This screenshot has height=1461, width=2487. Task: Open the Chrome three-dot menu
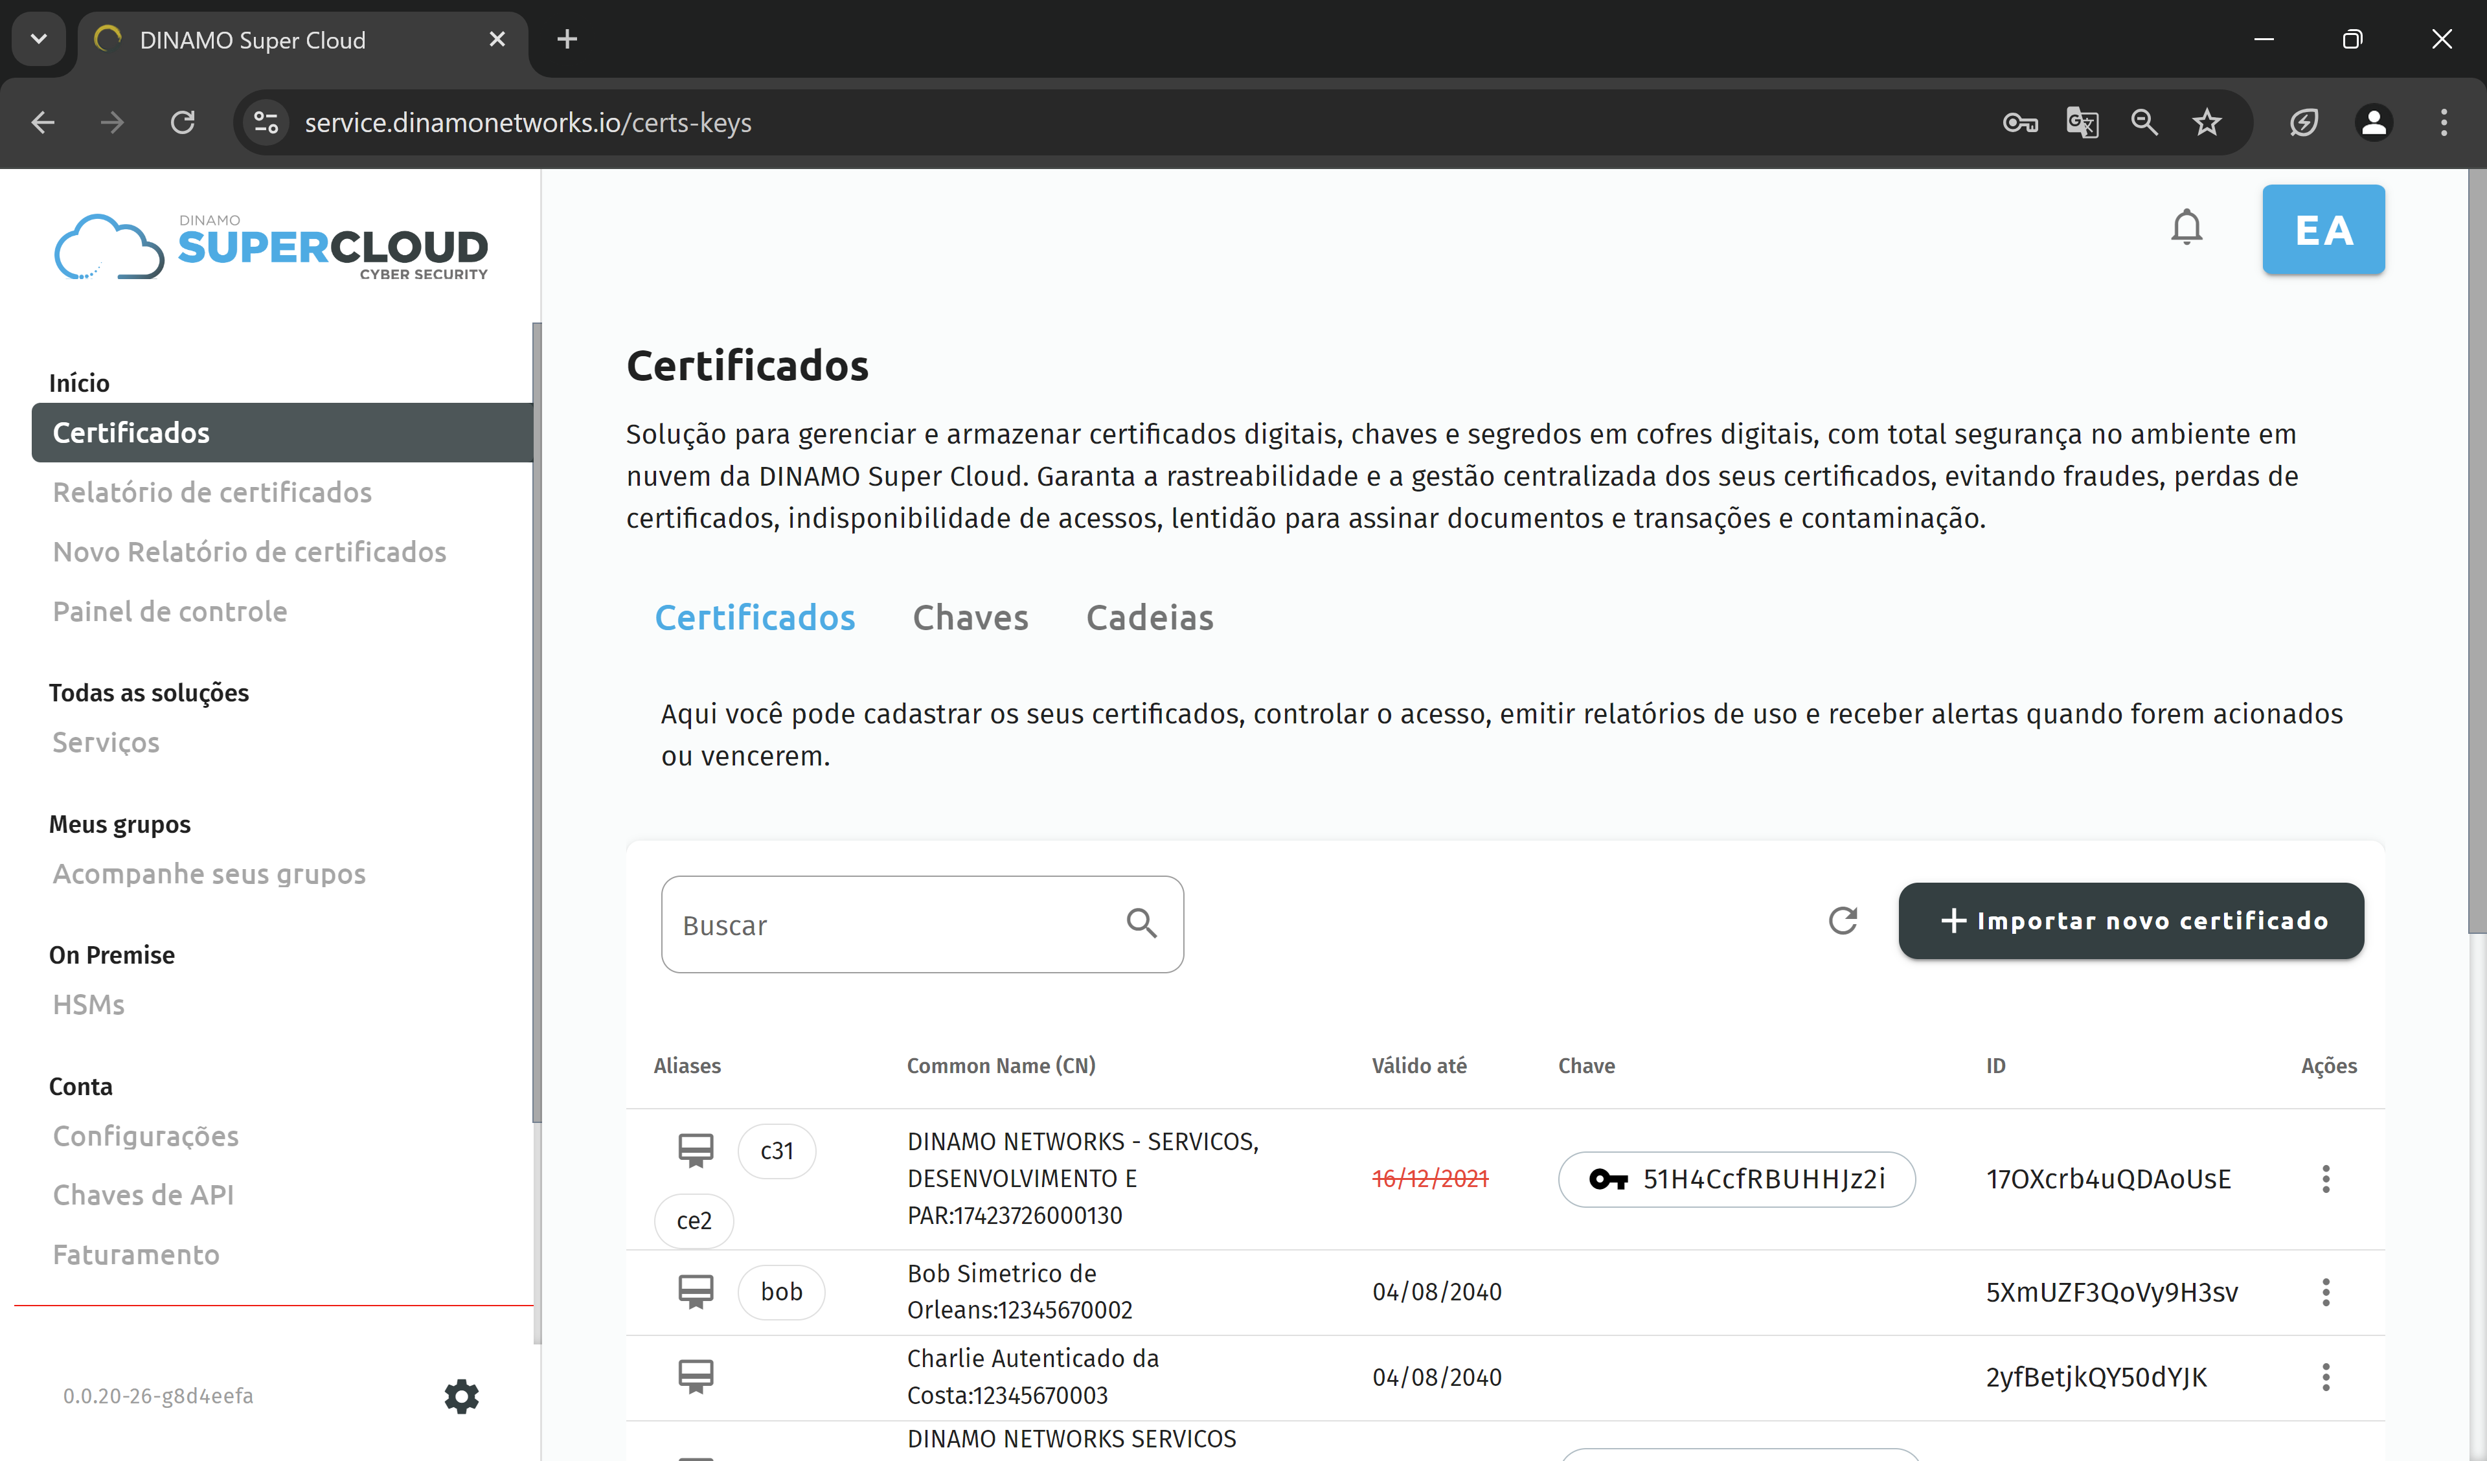pyautogui.click(x=2444, y=122)
